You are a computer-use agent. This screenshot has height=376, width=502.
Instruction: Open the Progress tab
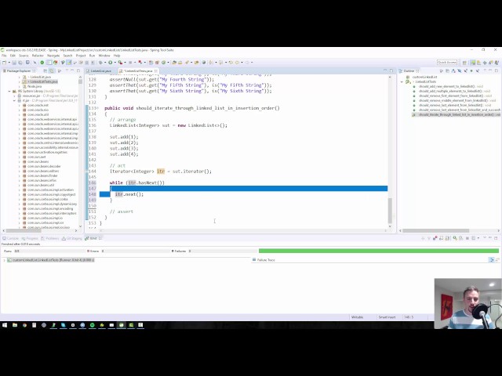pos(30,238)
